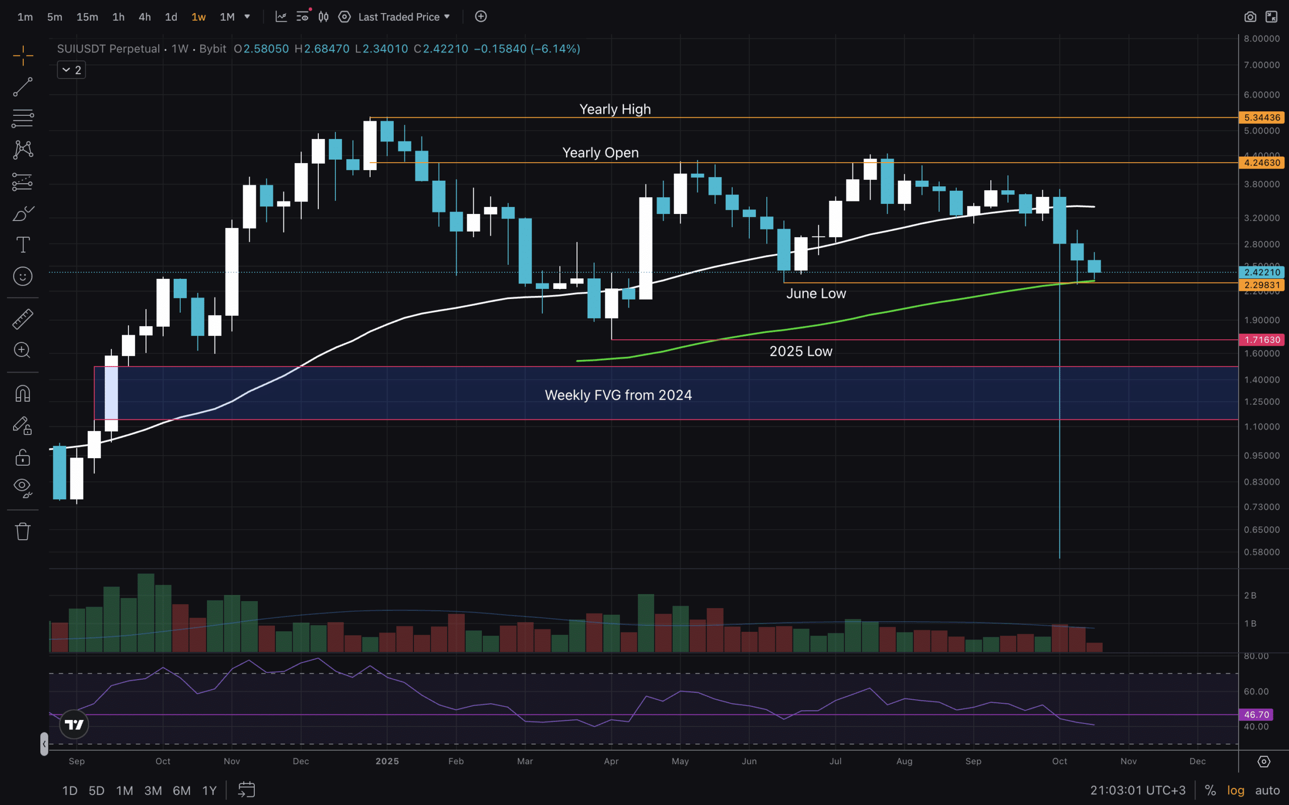This screenshot has height=805, width=1289.
Task: Open the ruler measure tool
Action: [x=22, y=319]
